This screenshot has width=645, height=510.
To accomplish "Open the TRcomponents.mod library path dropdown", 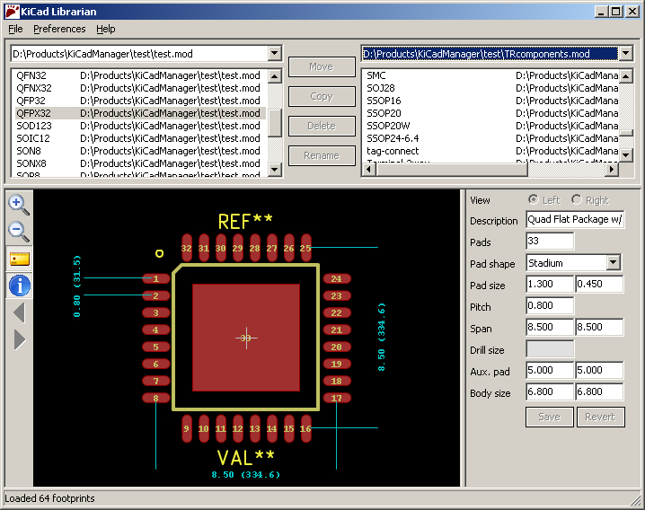I will coord(625,54).
